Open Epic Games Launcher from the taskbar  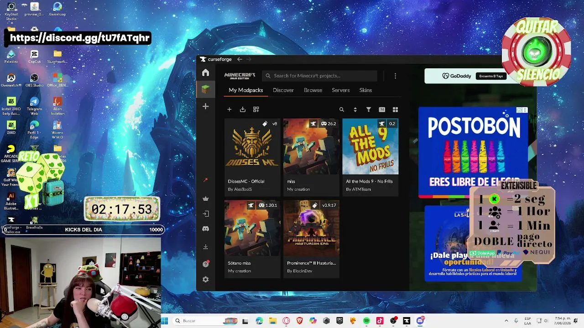coord(339,321)
